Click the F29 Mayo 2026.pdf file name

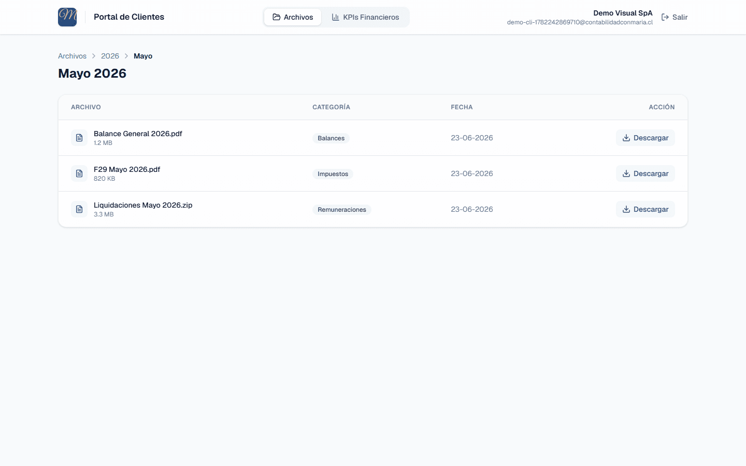click(x=127, y=169)
